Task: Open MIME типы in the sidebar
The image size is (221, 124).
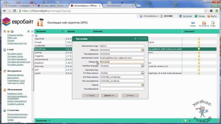Action: pos(12,38)
